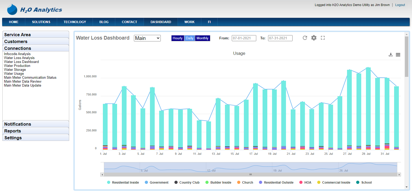This screenshot has height=192, width=412.
Task: Click the left arrow on the chart scrollbar
Action: (x=102, y=174)
